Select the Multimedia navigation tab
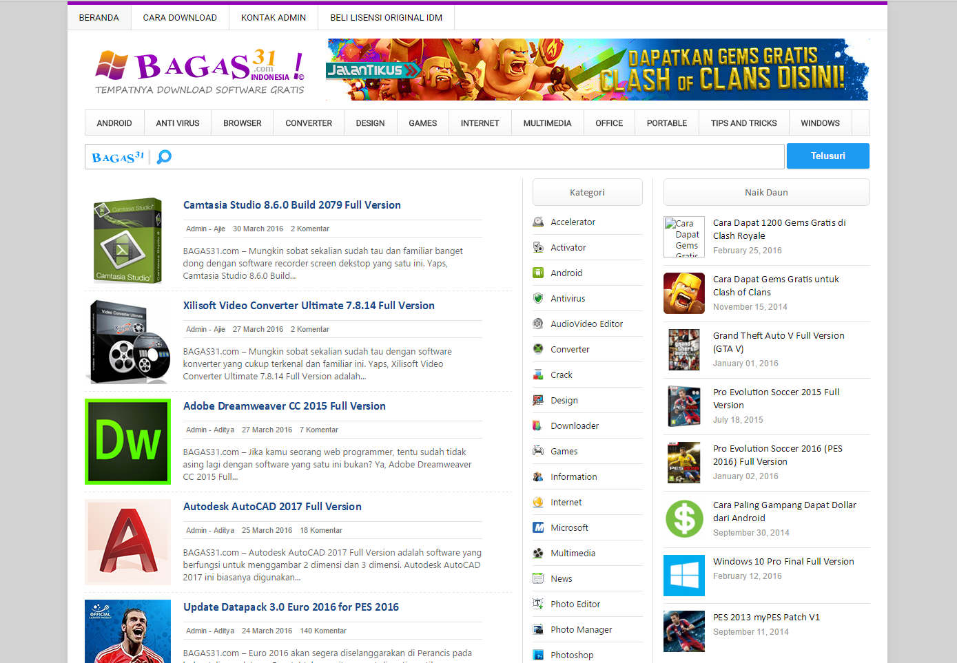The width and height of the screenshot is (957, 663). point(548,123)
